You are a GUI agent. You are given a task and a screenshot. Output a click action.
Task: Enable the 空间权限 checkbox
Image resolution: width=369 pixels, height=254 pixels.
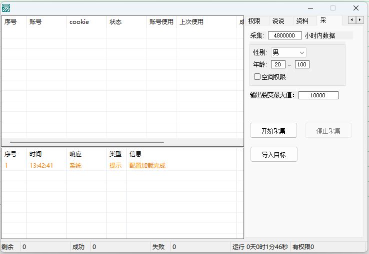point(257,77)
